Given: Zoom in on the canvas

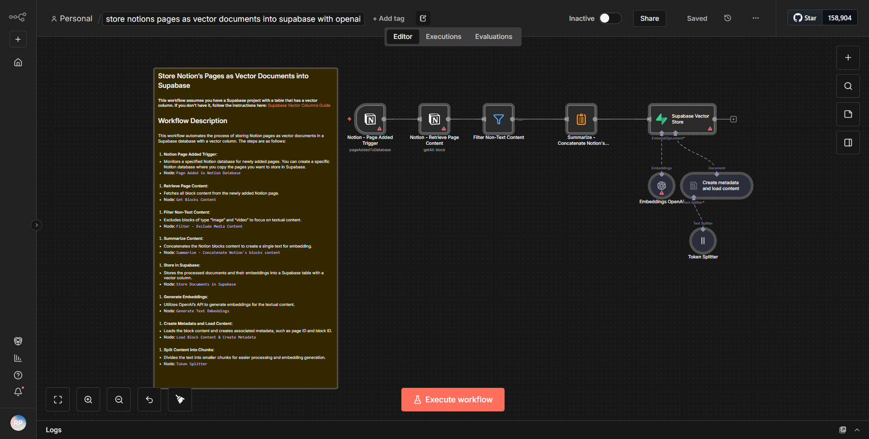Looking at the screenshot, I should pos(88,400).
